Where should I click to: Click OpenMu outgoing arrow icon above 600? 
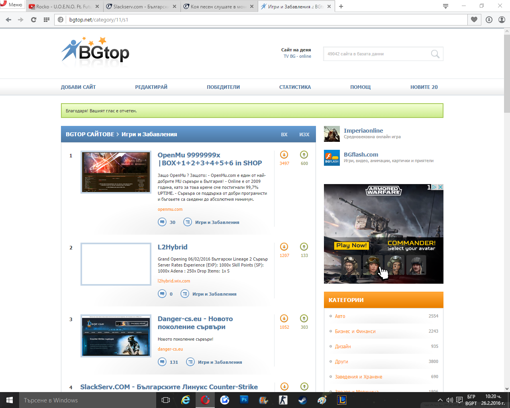(304, 155)
